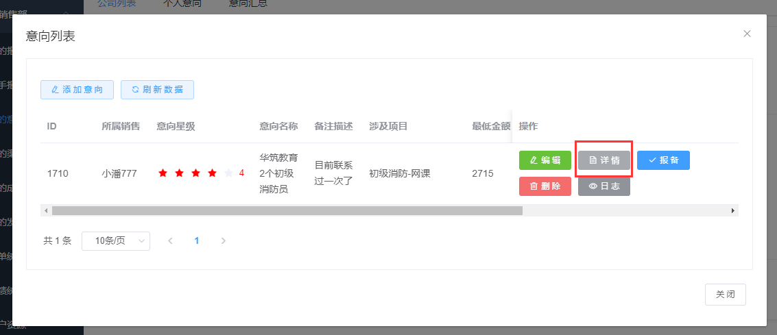Viewport: 777px width, 335px height.
Task: Click the table scrollbar's right arrow
Action: click(733, 211)
